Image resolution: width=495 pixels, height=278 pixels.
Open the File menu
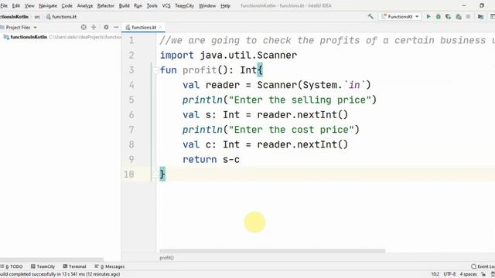tap(4, 5)
